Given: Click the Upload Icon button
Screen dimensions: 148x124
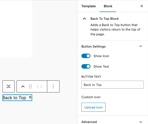Looking at the screenshot, I should [x=93, y=107].
